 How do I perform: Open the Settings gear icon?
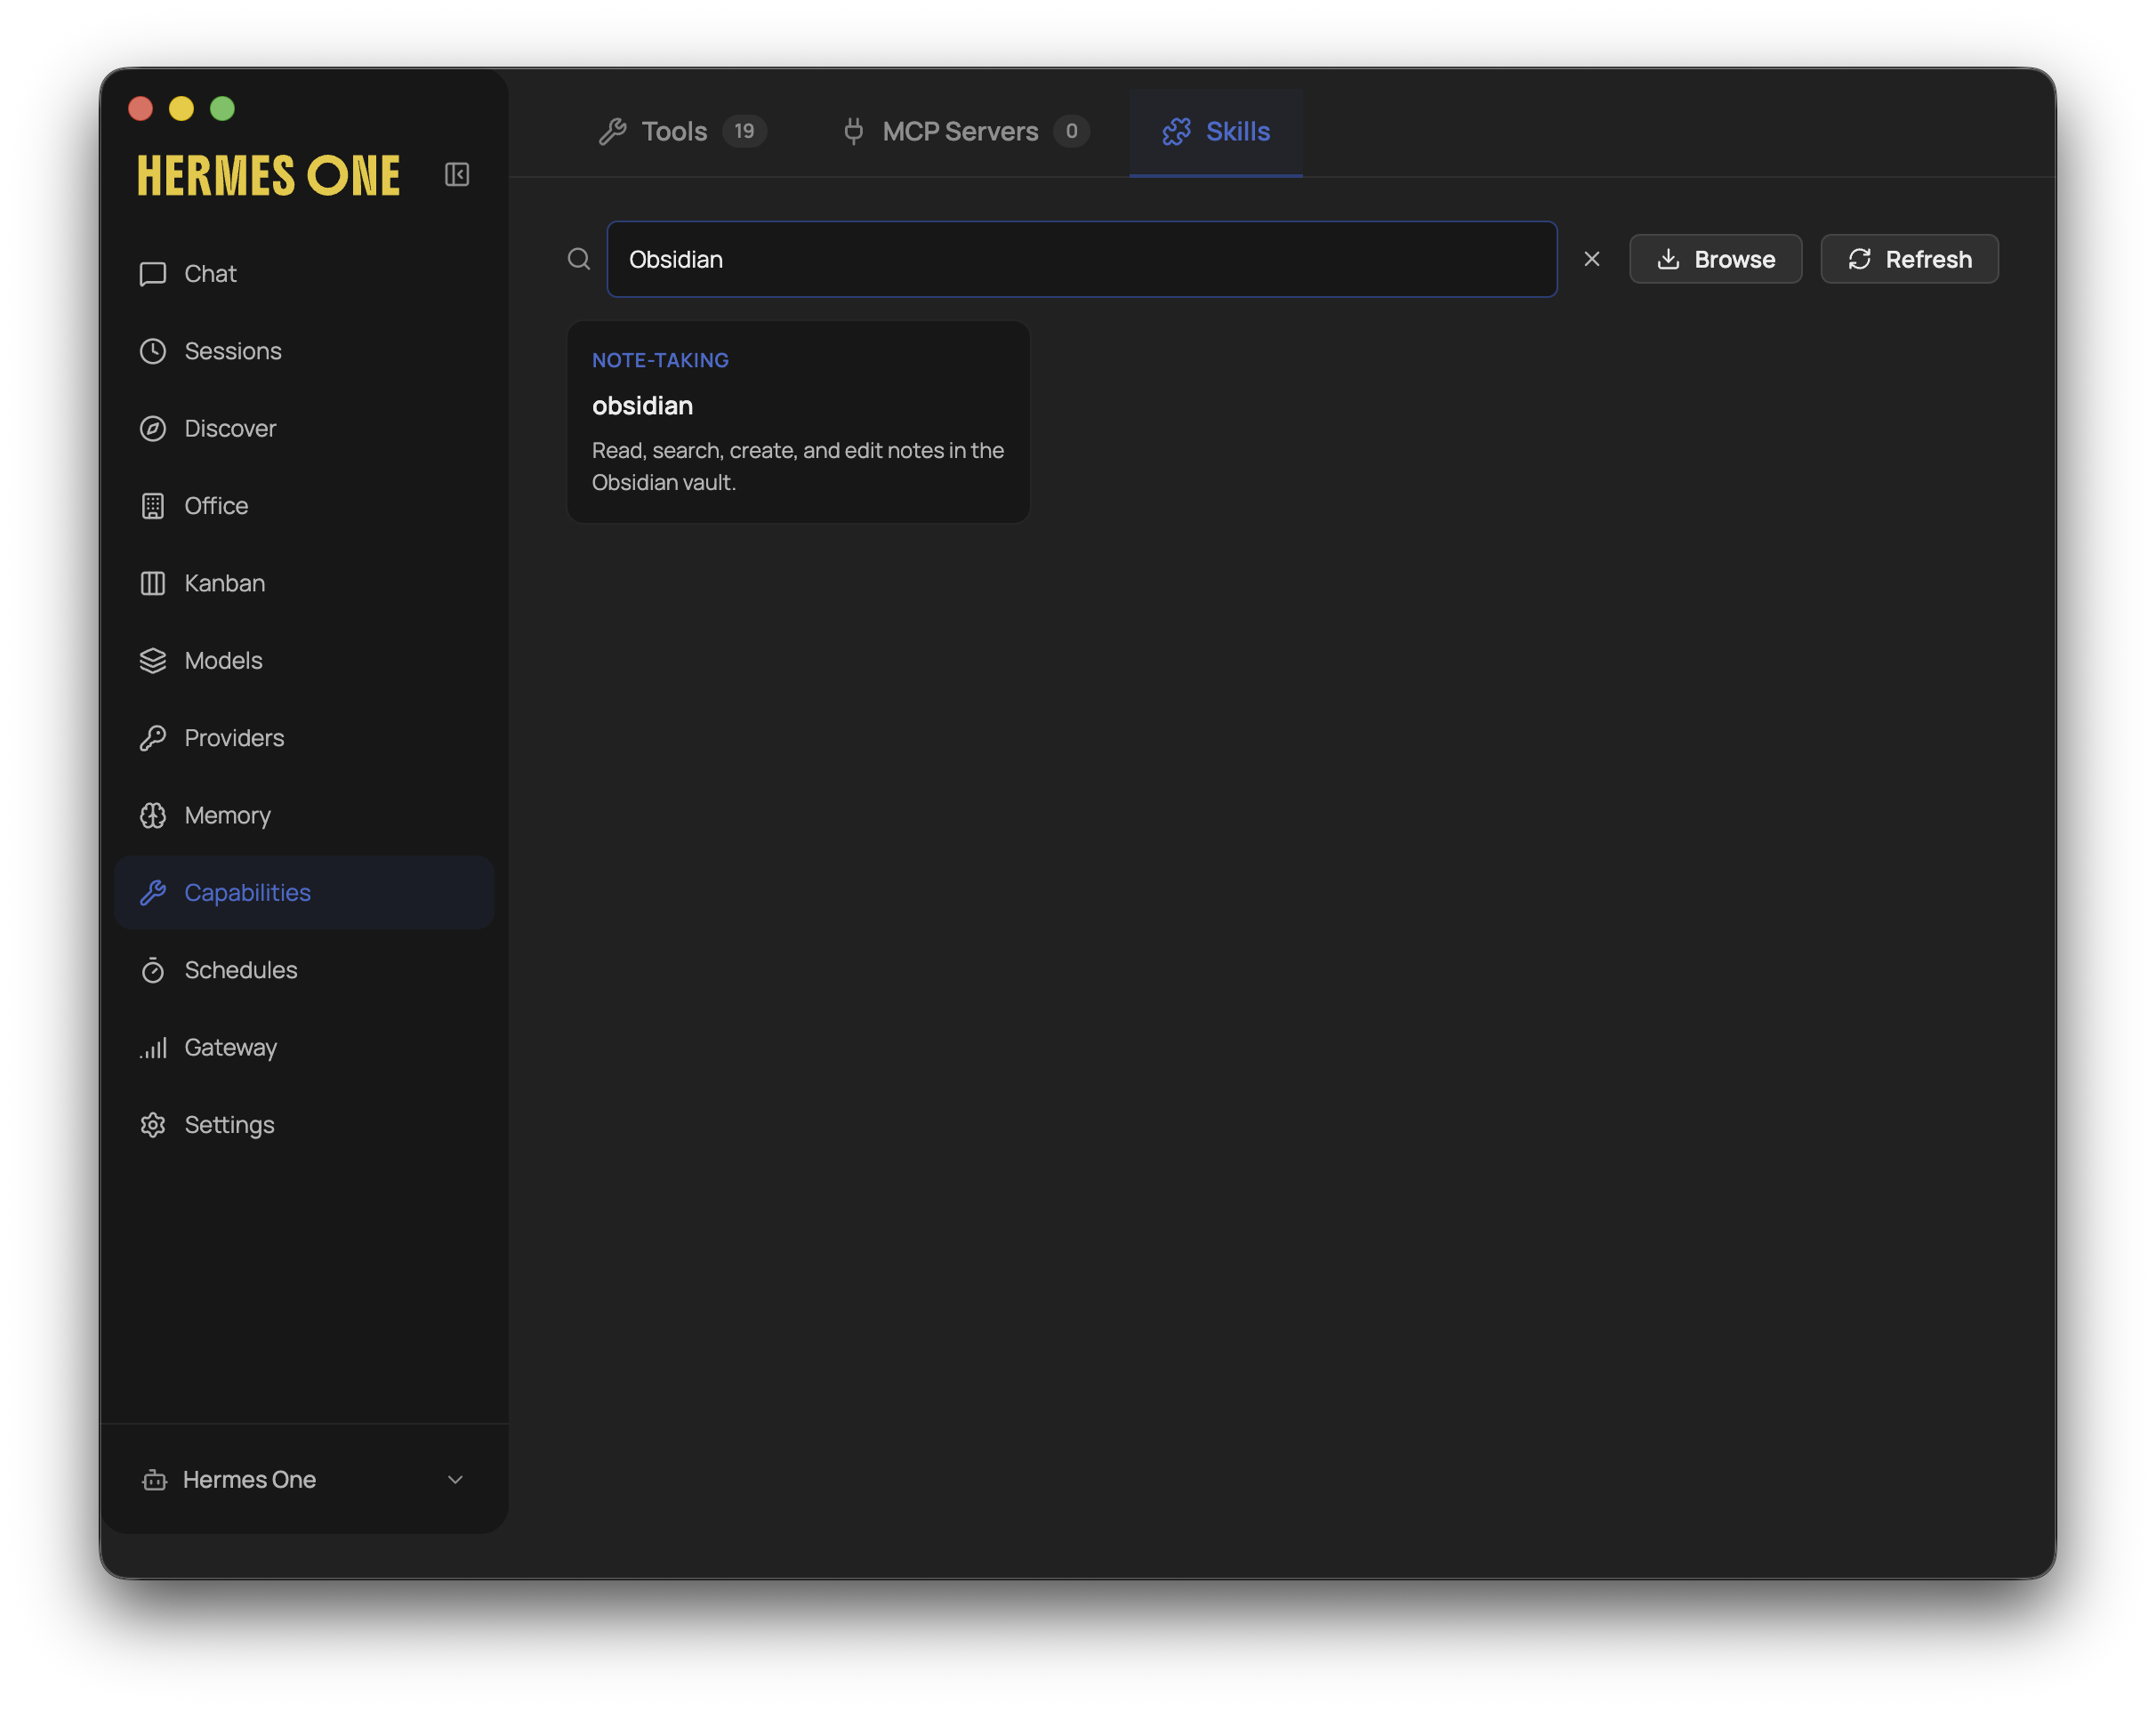click(153, 1125)
